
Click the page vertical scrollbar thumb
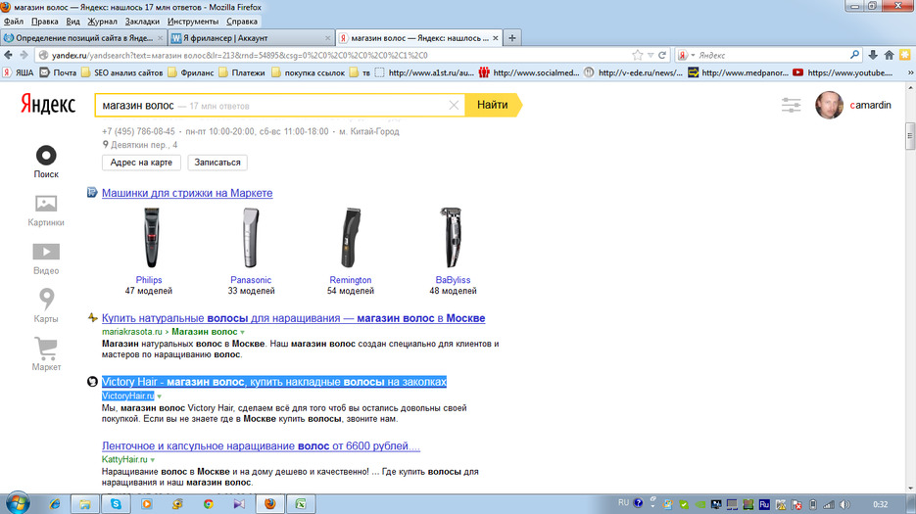pos(909,135)
